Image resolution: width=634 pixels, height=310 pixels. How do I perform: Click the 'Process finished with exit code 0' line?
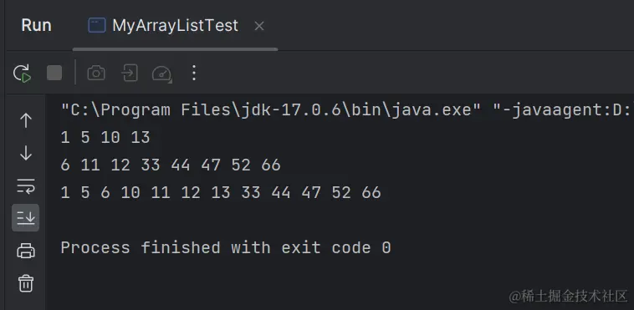226,248
